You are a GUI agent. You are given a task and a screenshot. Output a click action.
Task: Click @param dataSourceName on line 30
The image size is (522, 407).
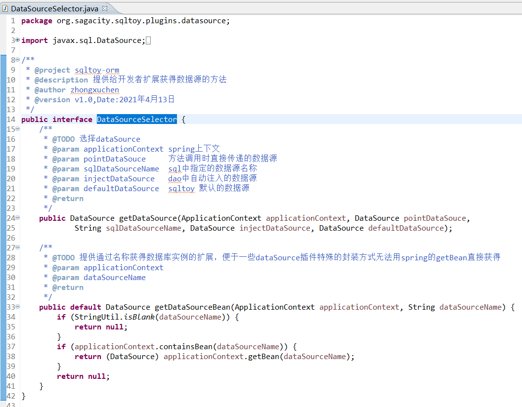tap(99, 278)
